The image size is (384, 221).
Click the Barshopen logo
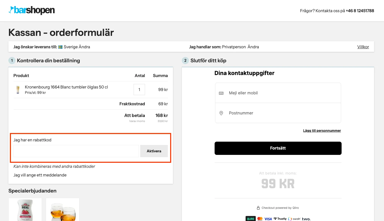(31, 10)
